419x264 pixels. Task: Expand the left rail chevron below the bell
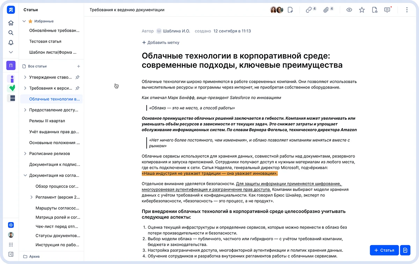click(11, 52)
